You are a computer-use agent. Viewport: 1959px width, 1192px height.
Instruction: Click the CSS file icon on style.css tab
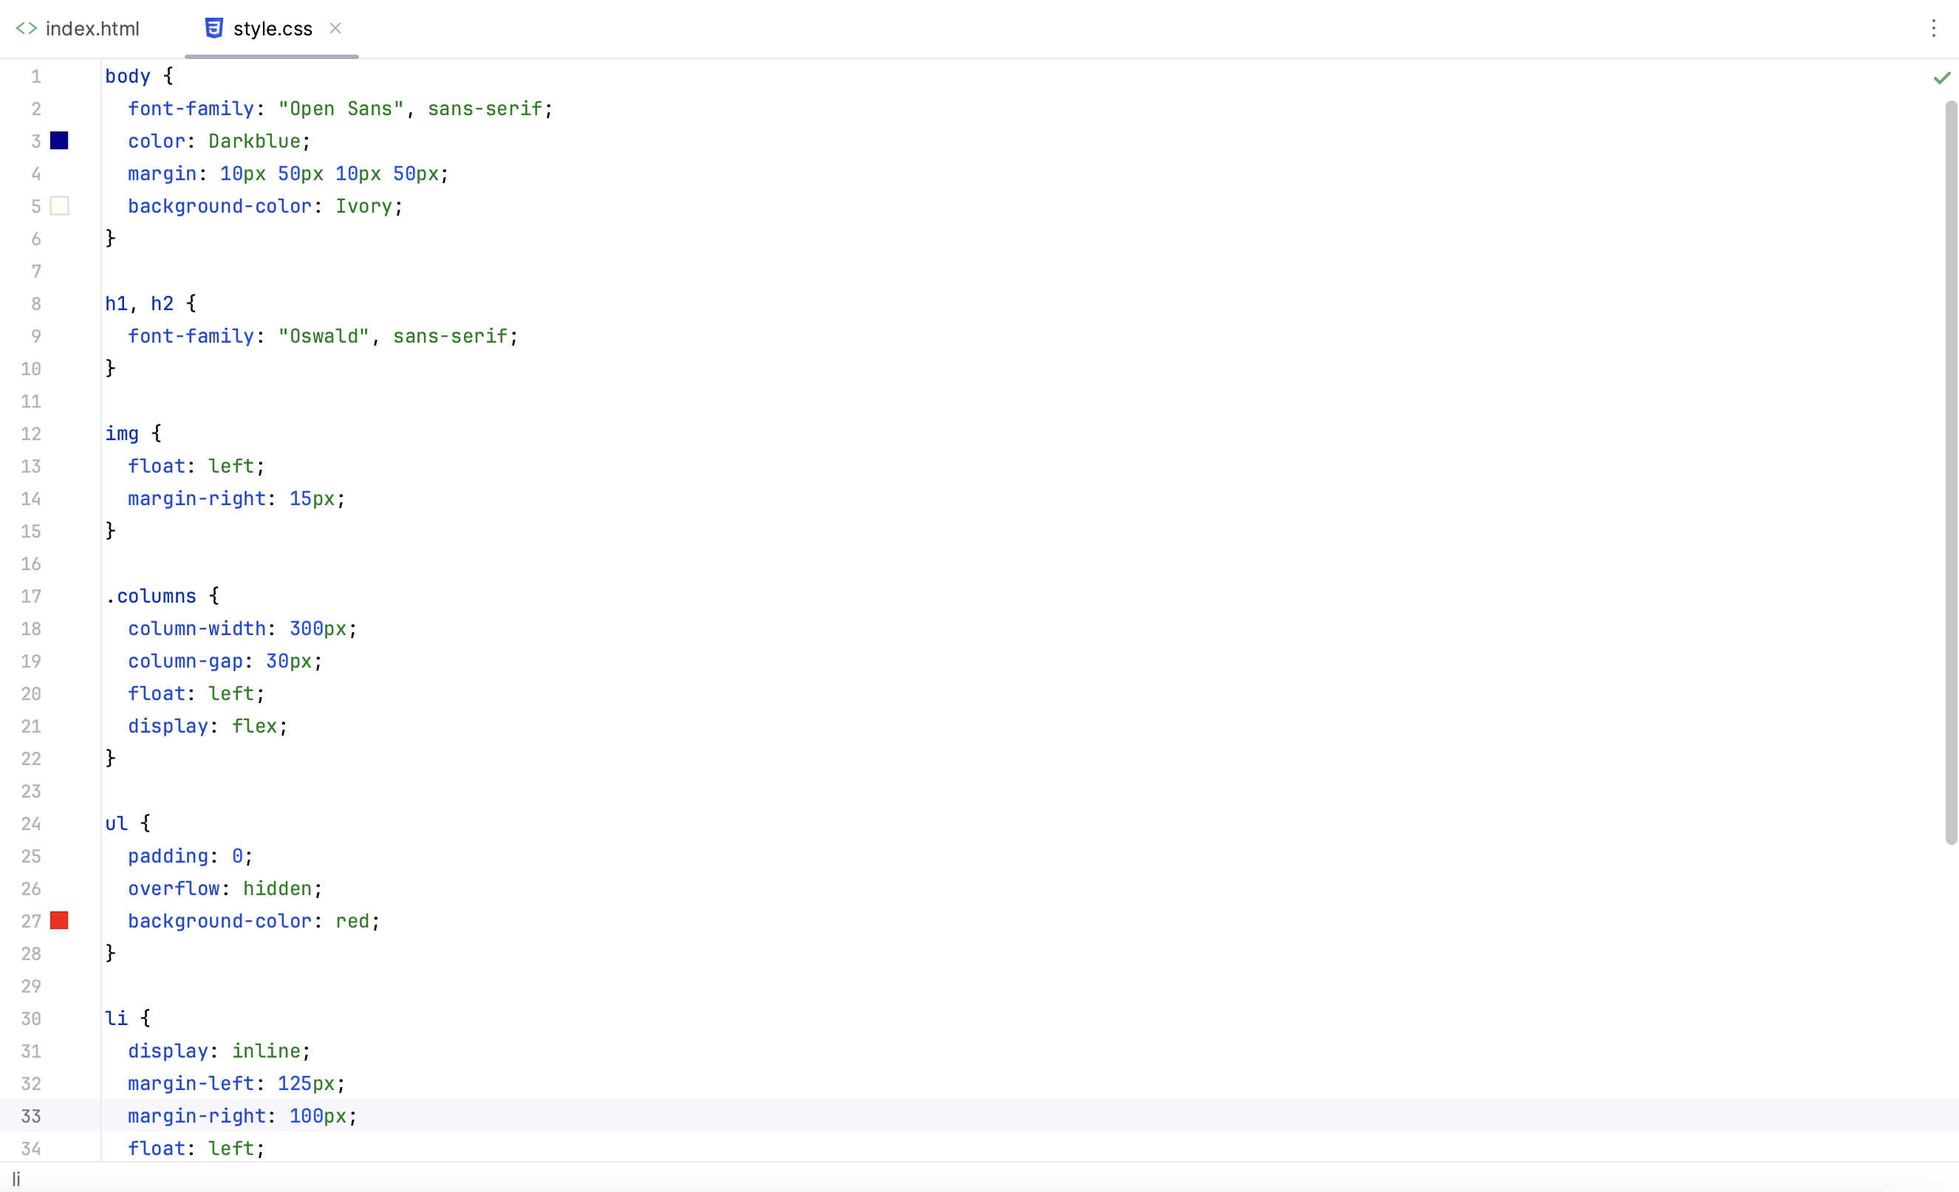[x=213, y=29]
